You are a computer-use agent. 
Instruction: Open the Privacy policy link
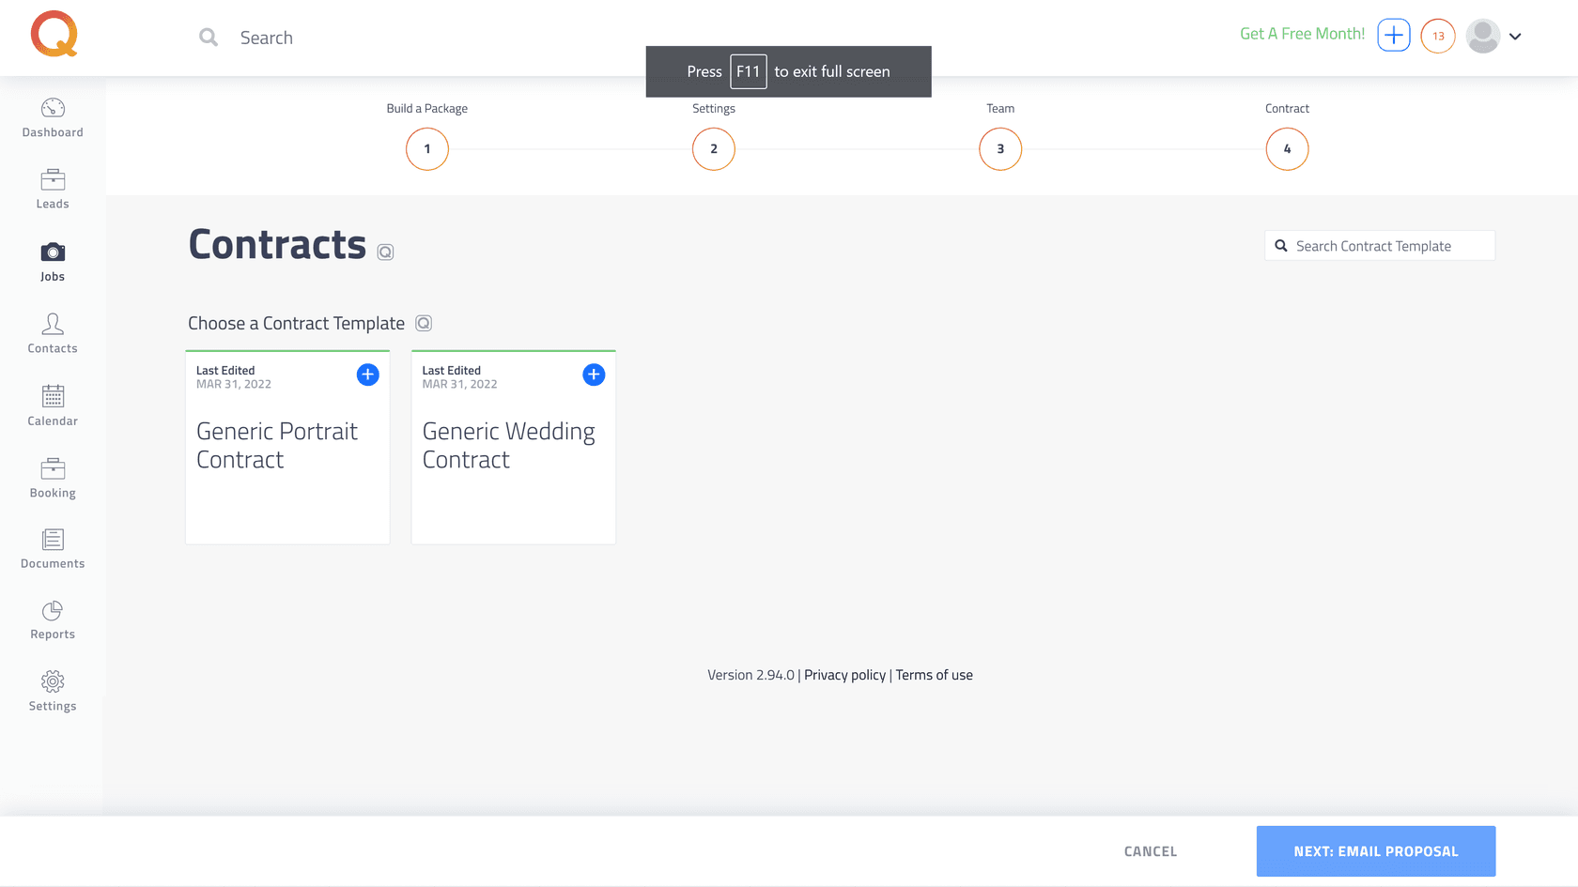[844, 675]
